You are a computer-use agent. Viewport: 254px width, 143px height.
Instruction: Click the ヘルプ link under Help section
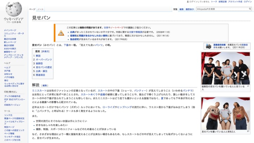click(7, 67)
